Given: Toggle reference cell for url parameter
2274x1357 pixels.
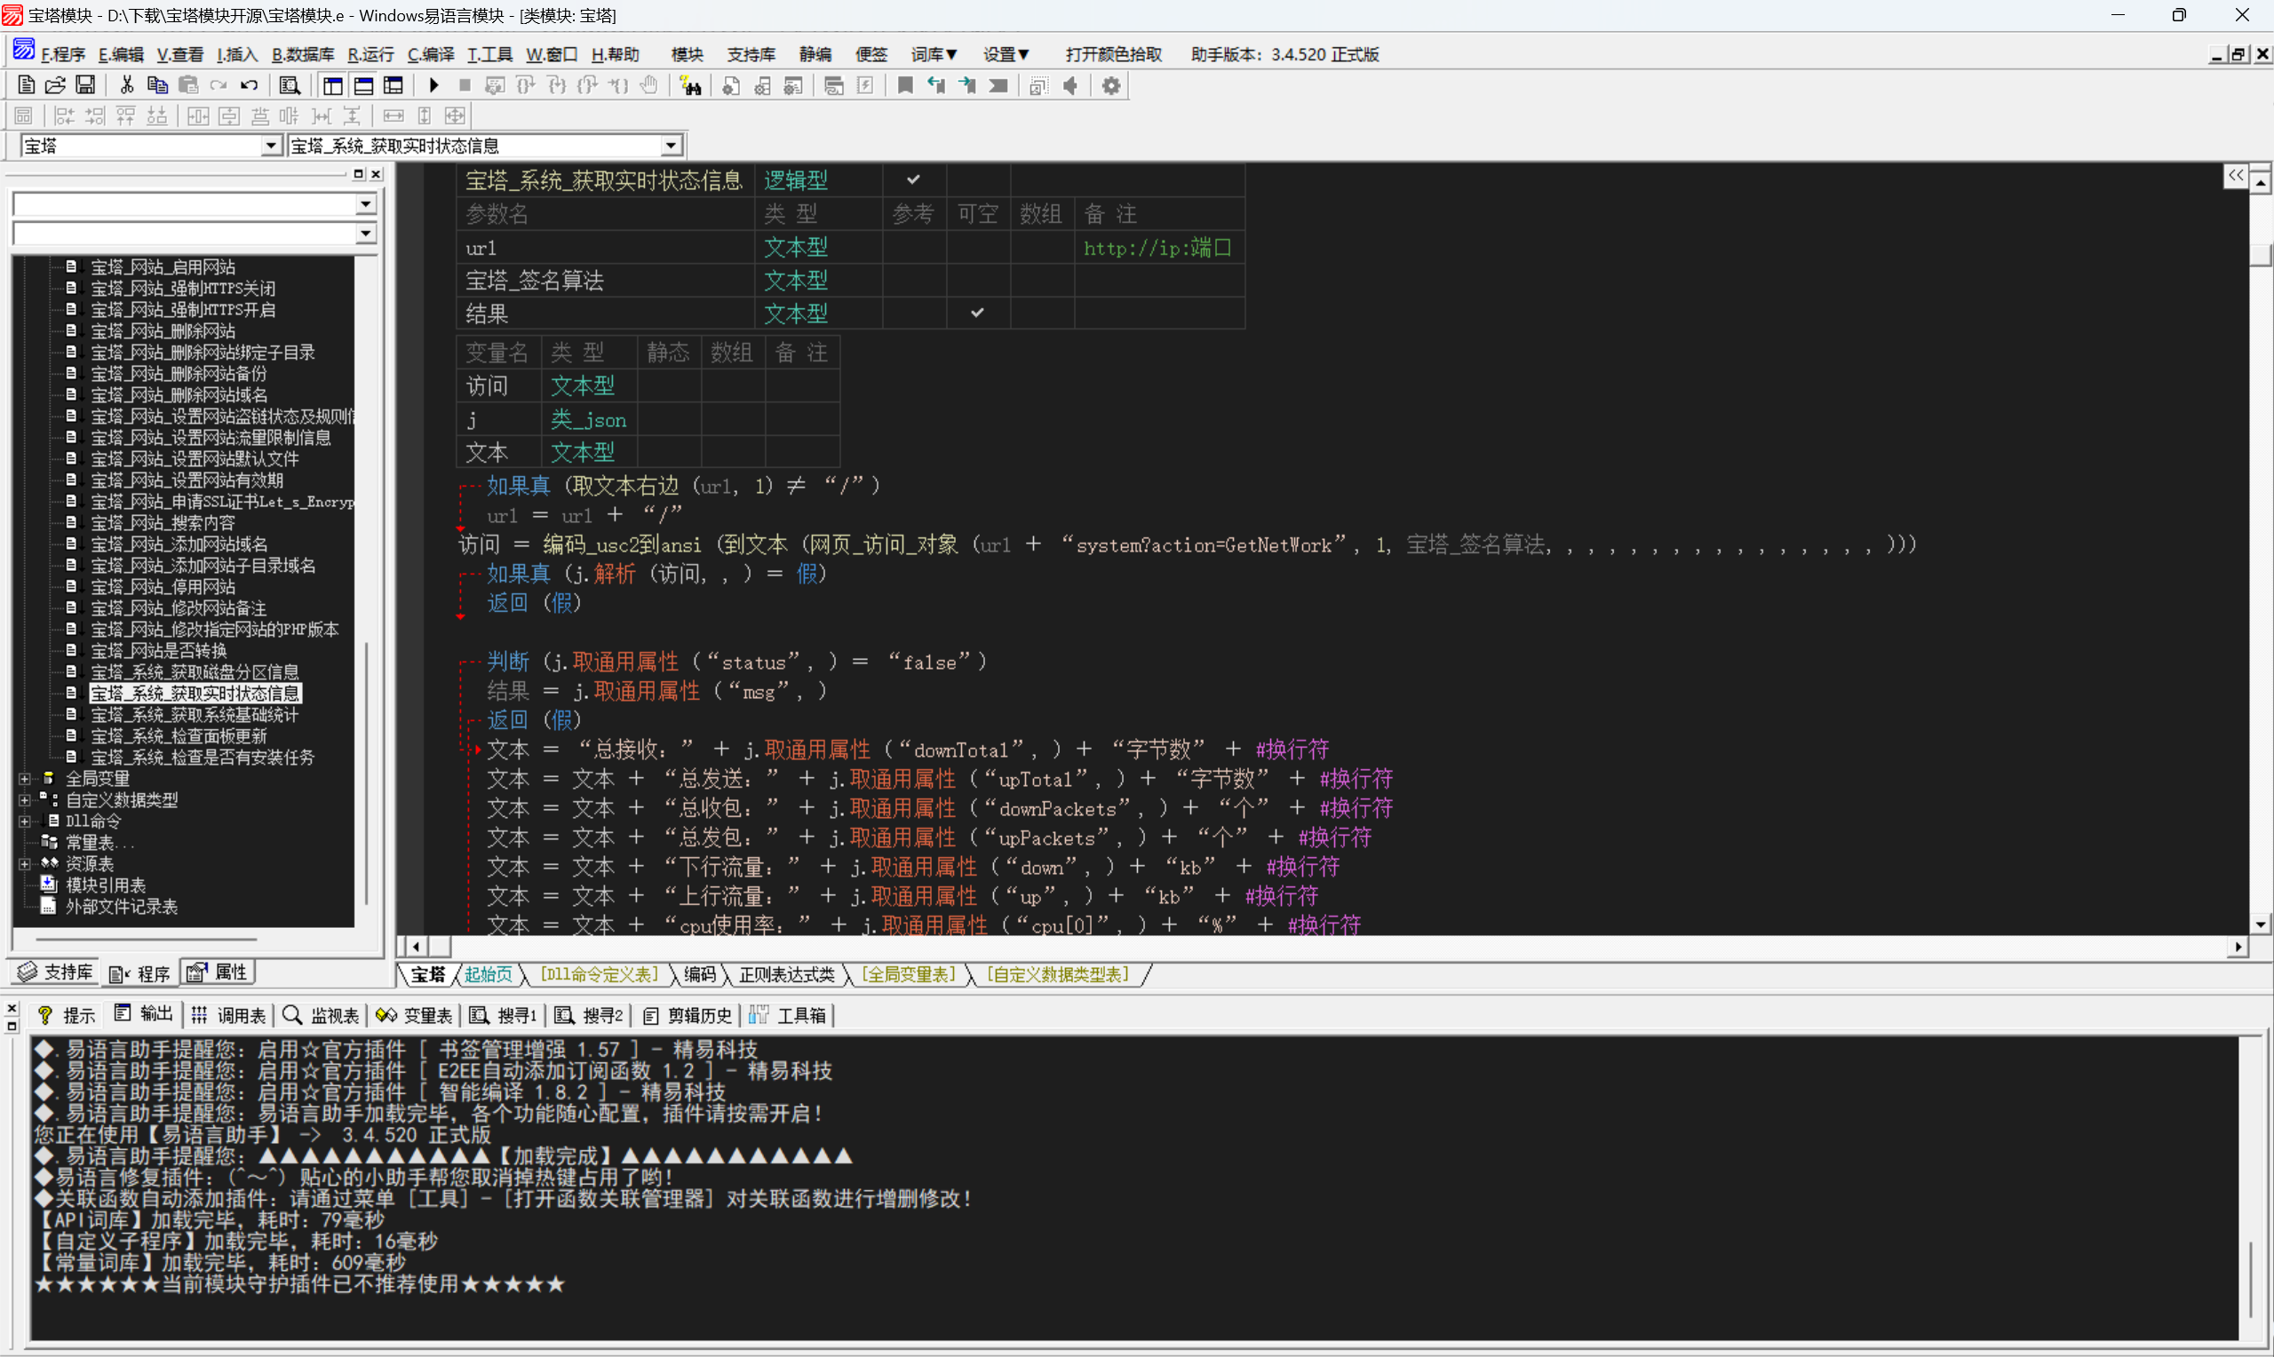Looking at the screenshot, I should click(x=913, y=248).
